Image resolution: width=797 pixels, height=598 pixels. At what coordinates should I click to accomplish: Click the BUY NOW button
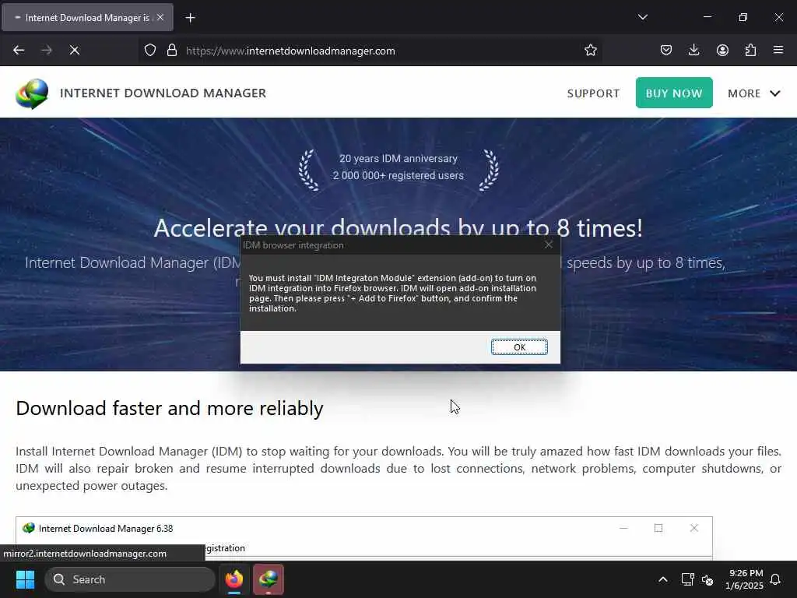(674, 93)
